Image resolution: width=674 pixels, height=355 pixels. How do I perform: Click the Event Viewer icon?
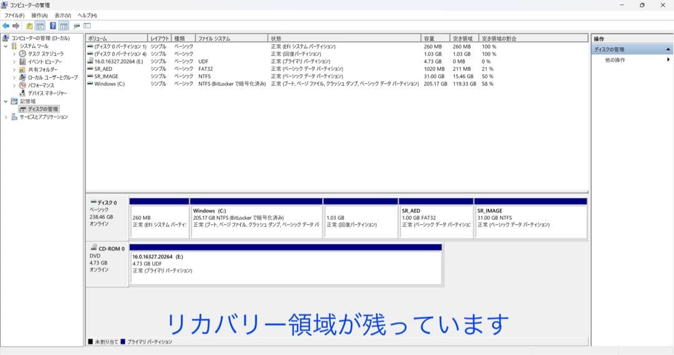point(23,62)
